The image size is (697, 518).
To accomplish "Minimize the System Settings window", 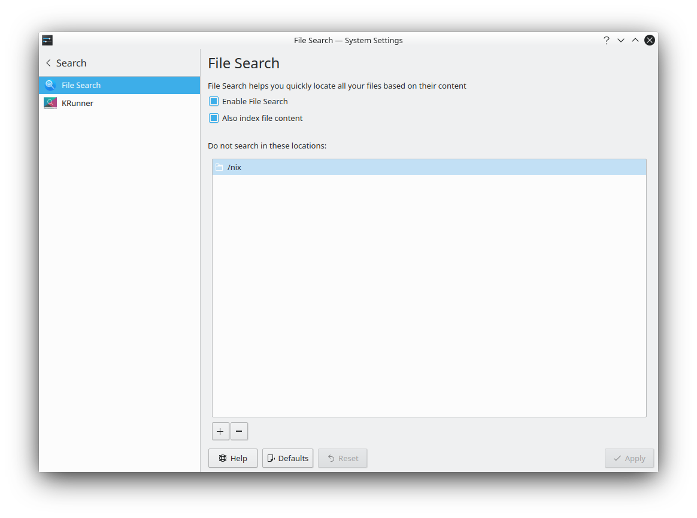I will [621, 41].
